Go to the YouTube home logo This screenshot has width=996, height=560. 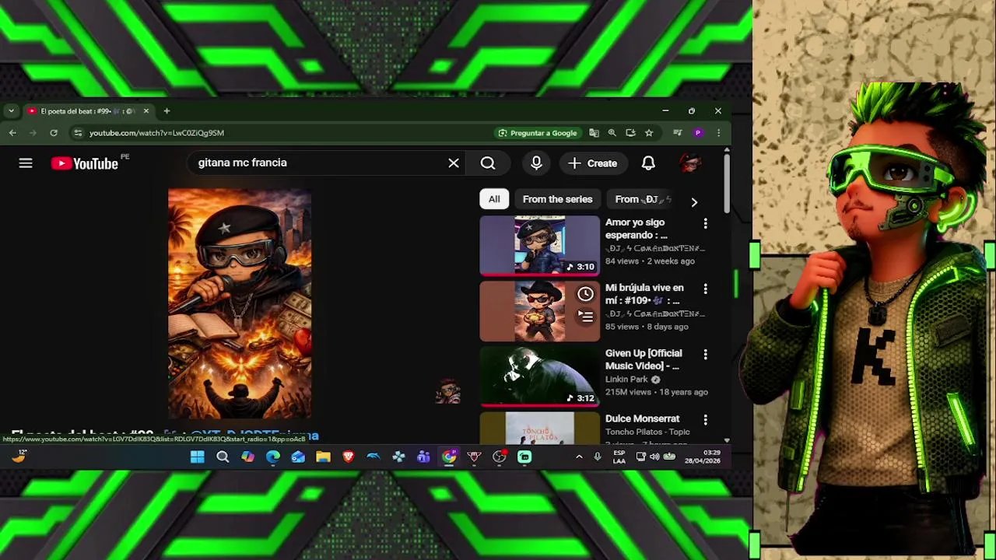click(85, 163)
